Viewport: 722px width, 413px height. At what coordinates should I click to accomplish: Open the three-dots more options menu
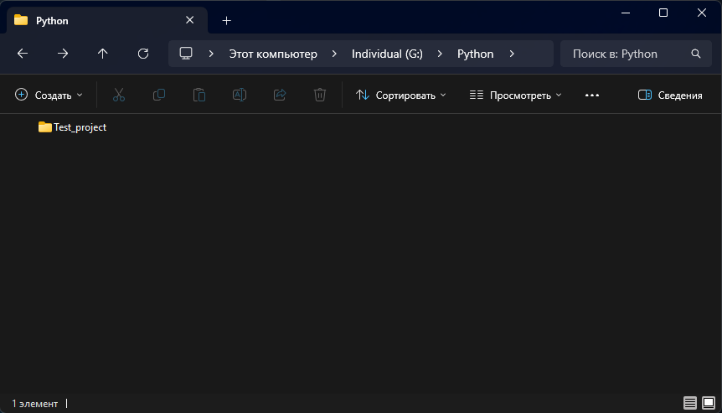592,96
